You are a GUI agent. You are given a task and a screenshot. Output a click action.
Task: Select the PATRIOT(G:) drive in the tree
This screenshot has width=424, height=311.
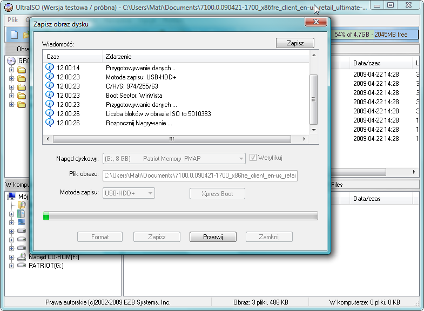pos(45,266)
